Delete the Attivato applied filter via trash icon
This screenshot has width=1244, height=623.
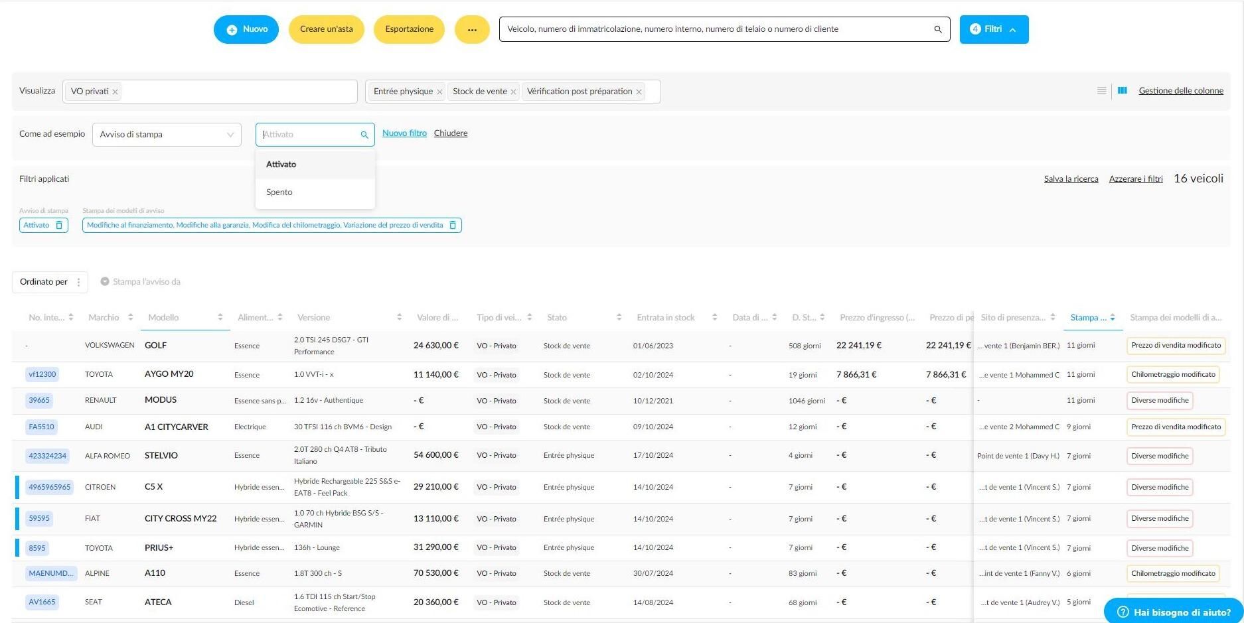coord(59,225)
